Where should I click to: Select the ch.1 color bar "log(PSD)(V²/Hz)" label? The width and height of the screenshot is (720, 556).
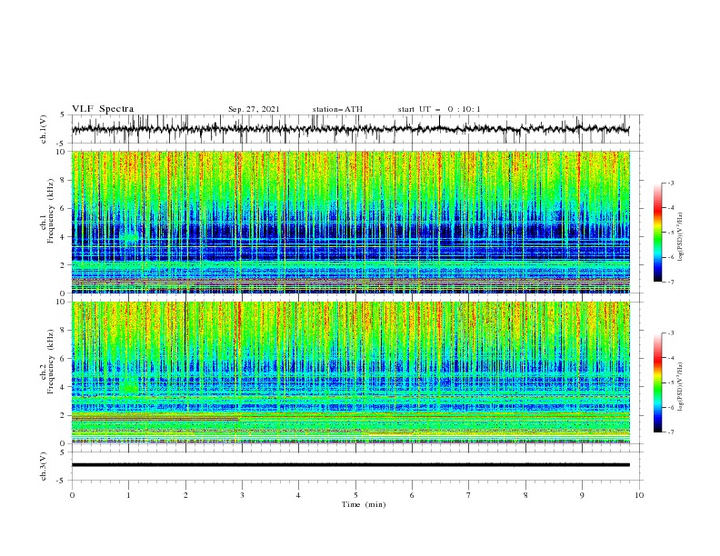pyautogui.click(x=680, y=237)
